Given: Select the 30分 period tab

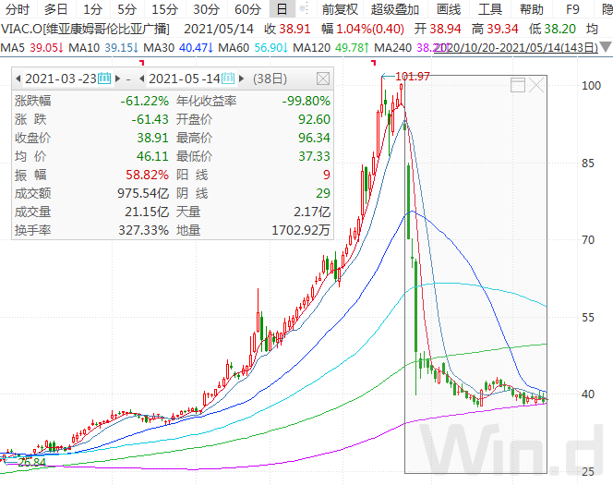Looking at the screenshot, I should coord(206,8).
